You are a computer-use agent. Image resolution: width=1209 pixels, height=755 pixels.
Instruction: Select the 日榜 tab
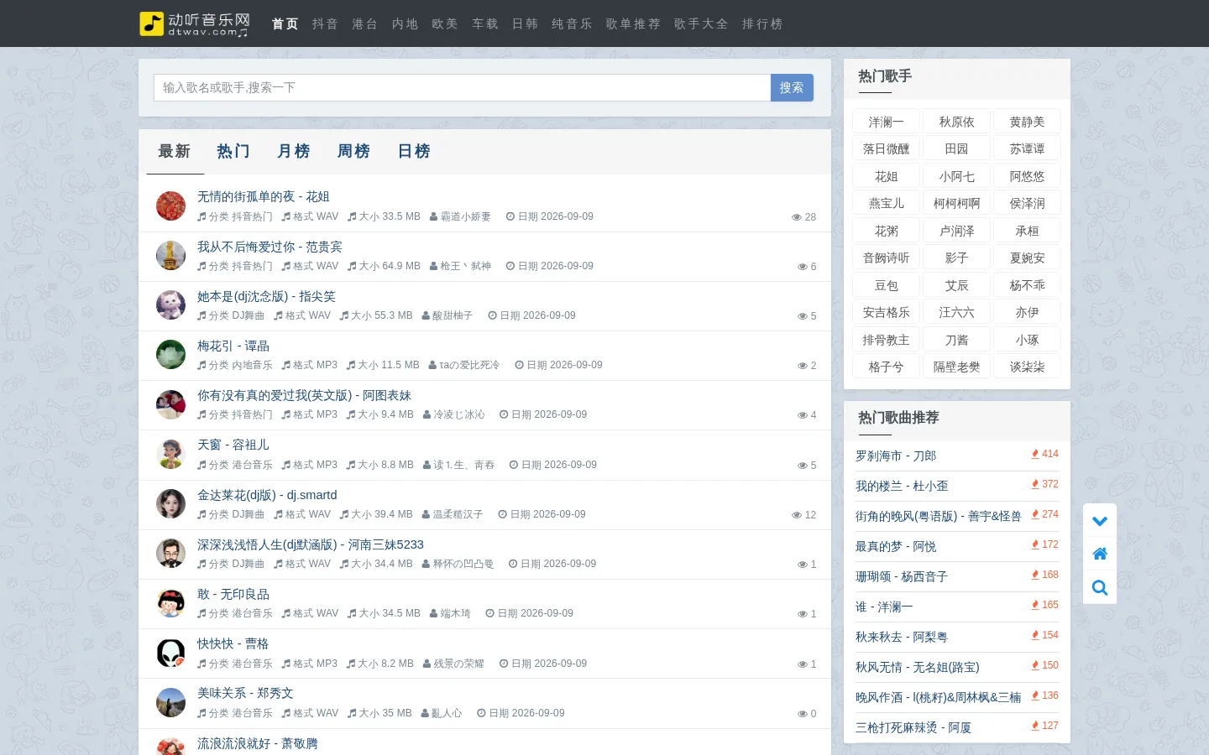click(x=414, y=151)
